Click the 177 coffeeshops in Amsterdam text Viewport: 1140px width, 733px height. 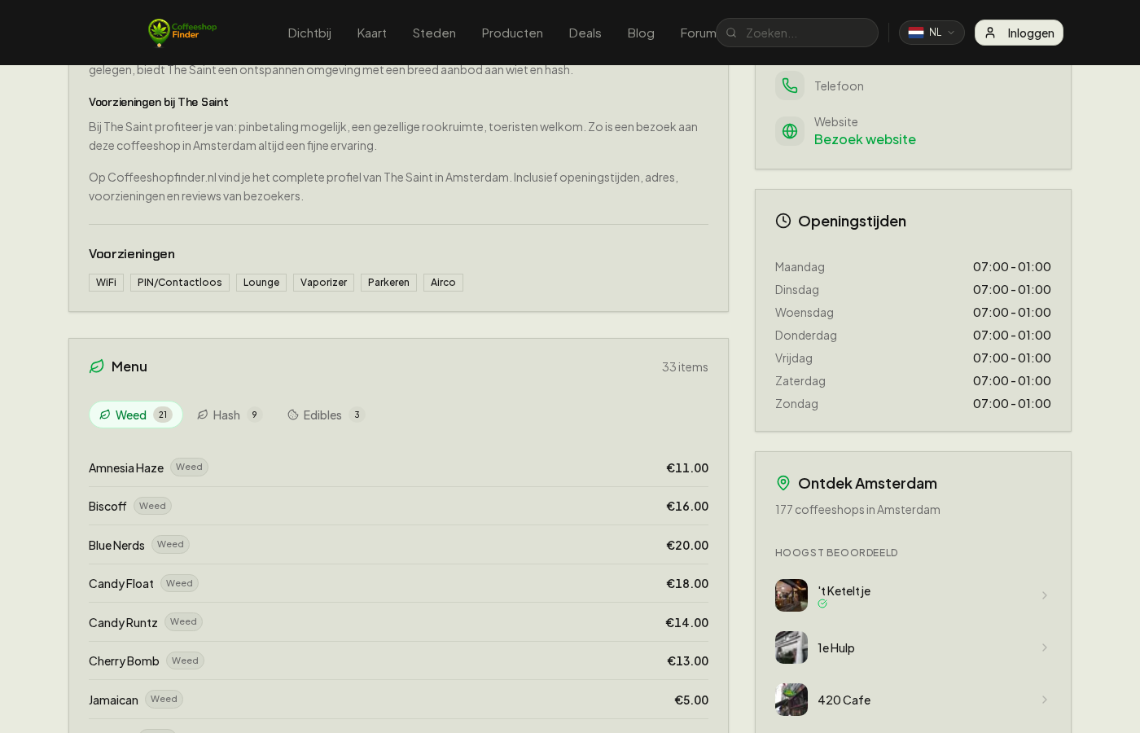[x=857, y=509]
